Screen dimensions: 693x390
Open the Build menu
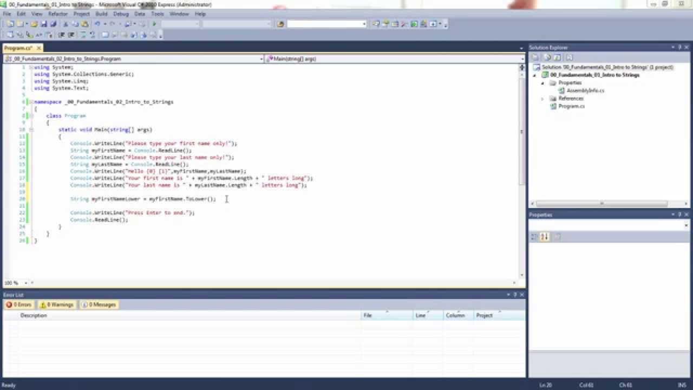101,14
